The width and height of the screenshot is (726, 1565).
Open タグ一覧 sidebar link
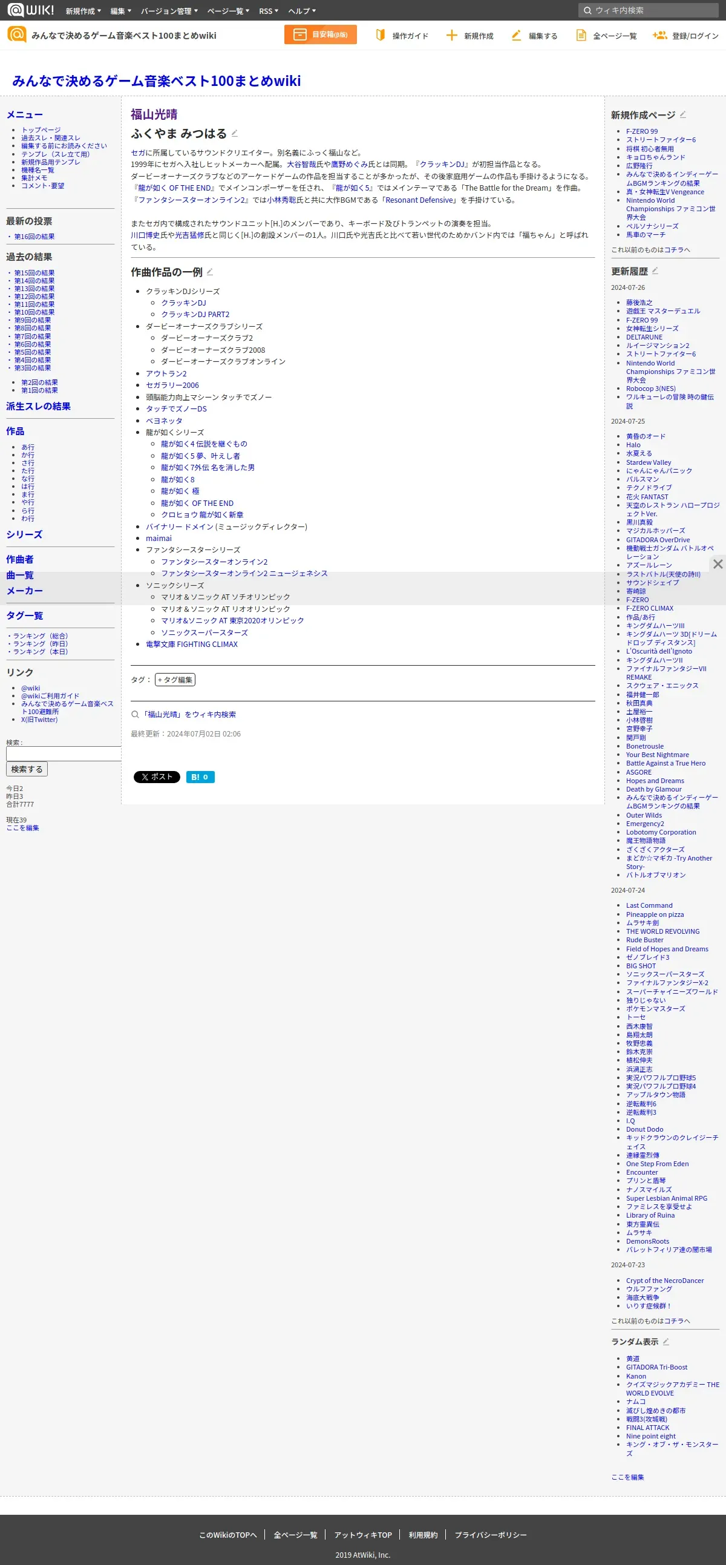pos(24,615)
